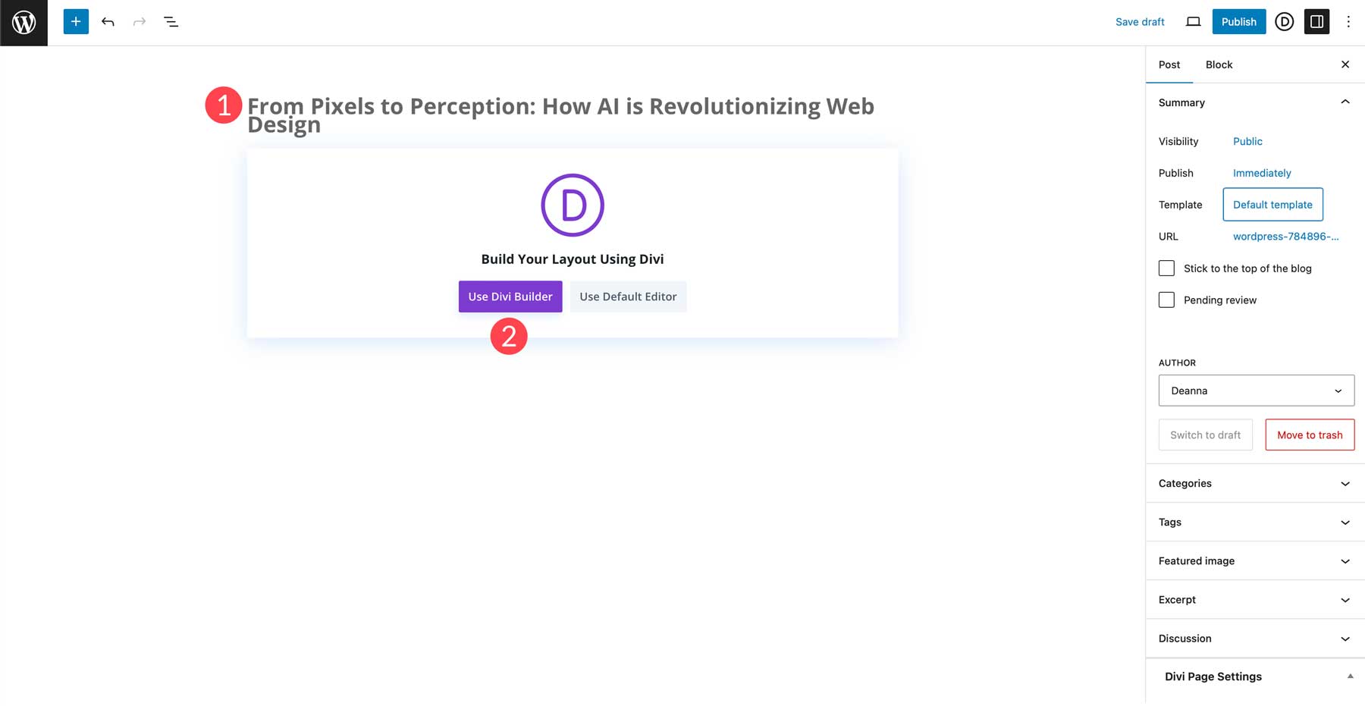The height and width of the screenshot is (706, 1365).
Task: Click the Save draft link
Action: pyautogui.click(x=1140, y=22)
